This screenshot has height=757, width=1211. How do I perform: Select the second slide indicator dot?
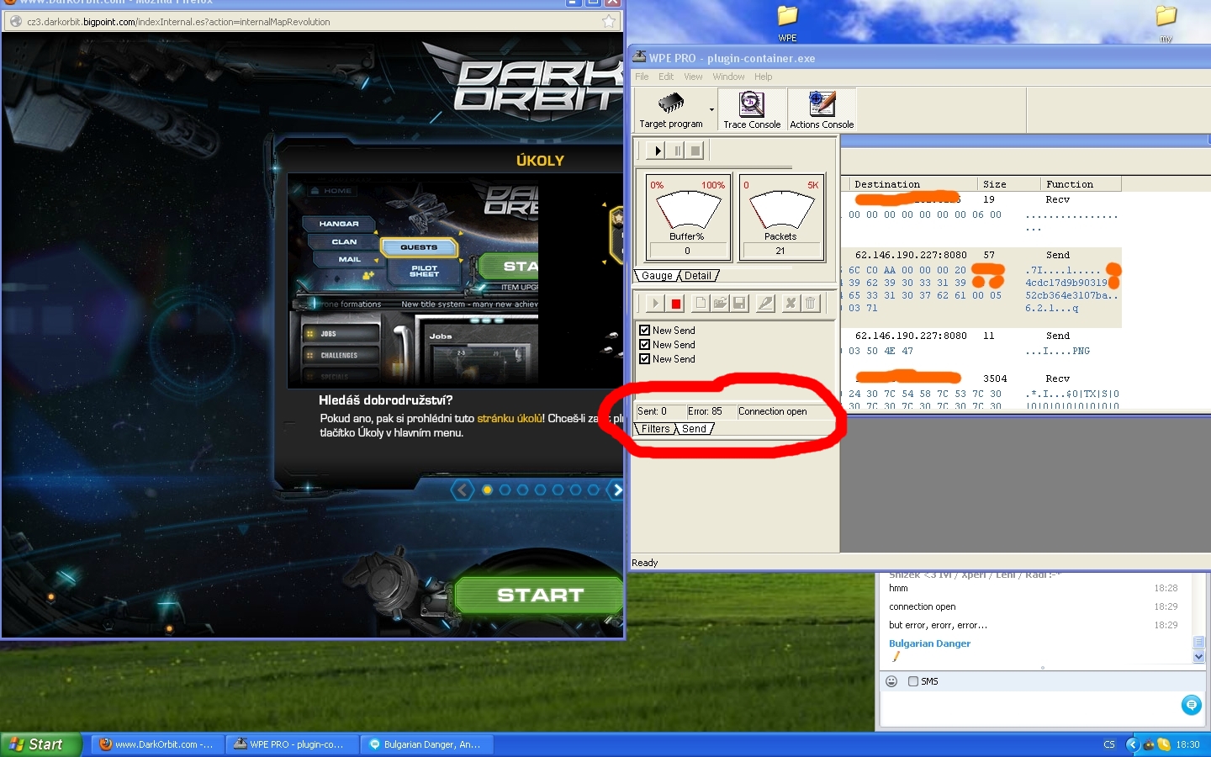tap(505, 490)
